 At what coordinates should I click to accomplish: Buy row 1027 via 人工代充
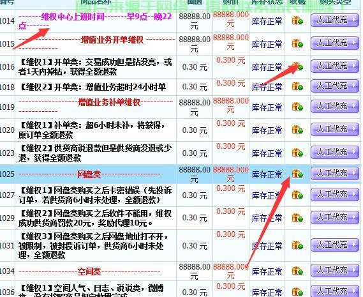[x=335, y=195]
